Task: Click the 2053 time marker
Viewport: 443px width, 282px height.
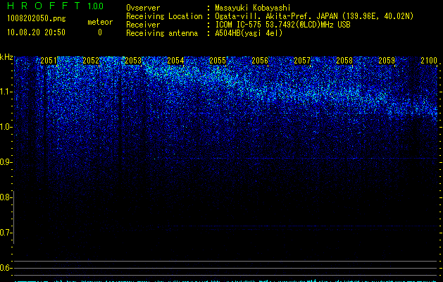Action: coord(133,60)
